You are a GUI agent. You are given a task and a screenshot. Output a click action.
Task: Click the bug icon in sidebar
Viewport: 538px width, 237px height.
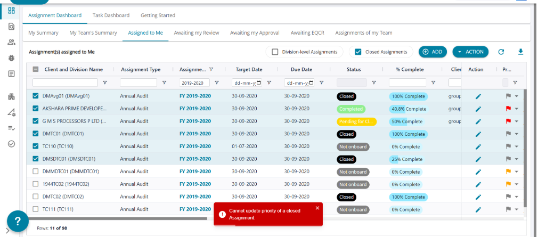[11, 58]
